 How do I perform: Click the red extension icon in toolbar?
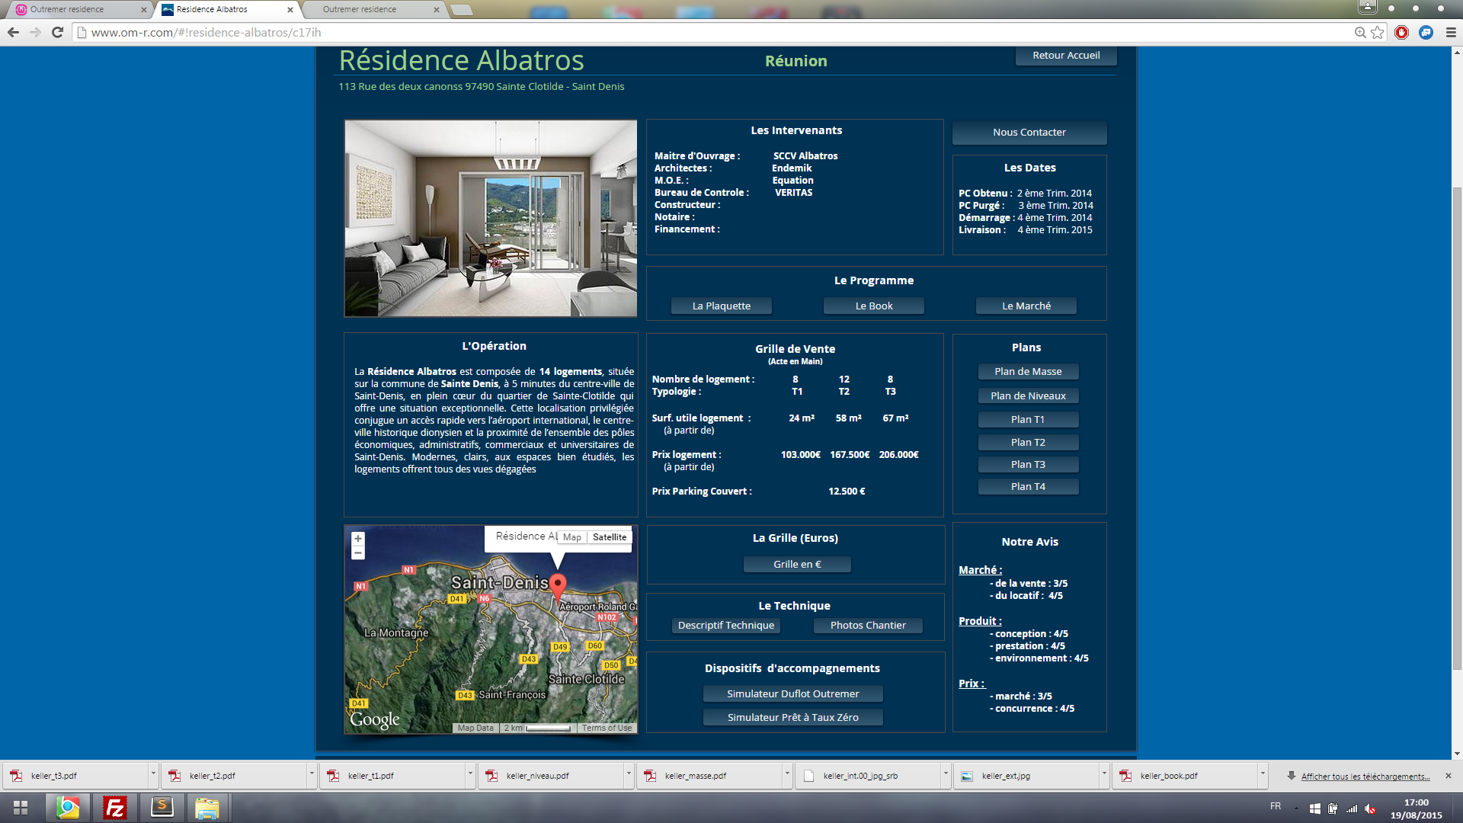[1401, 32]
